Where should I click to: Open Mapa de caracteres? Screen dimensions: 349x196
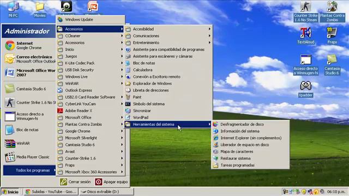tap(250, 151)
